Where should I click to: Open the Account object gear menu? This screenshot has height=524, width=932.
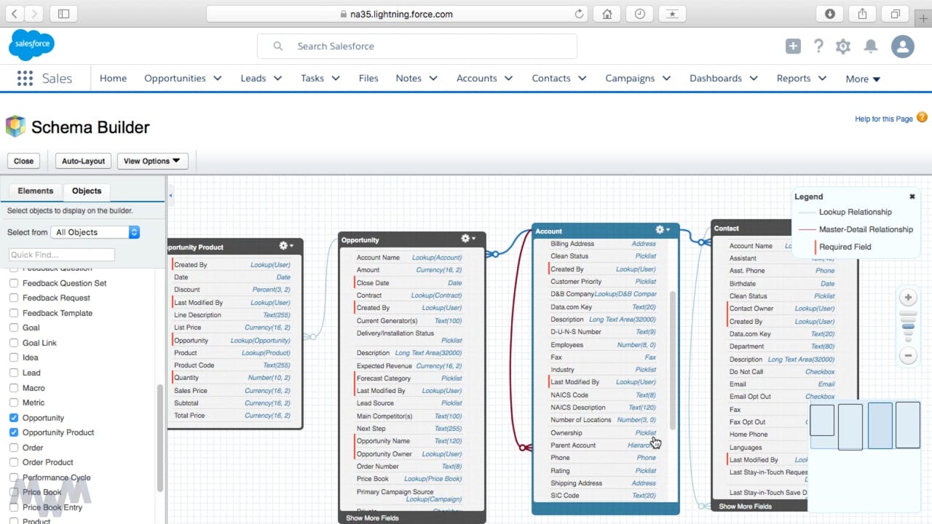coord(662,230)
